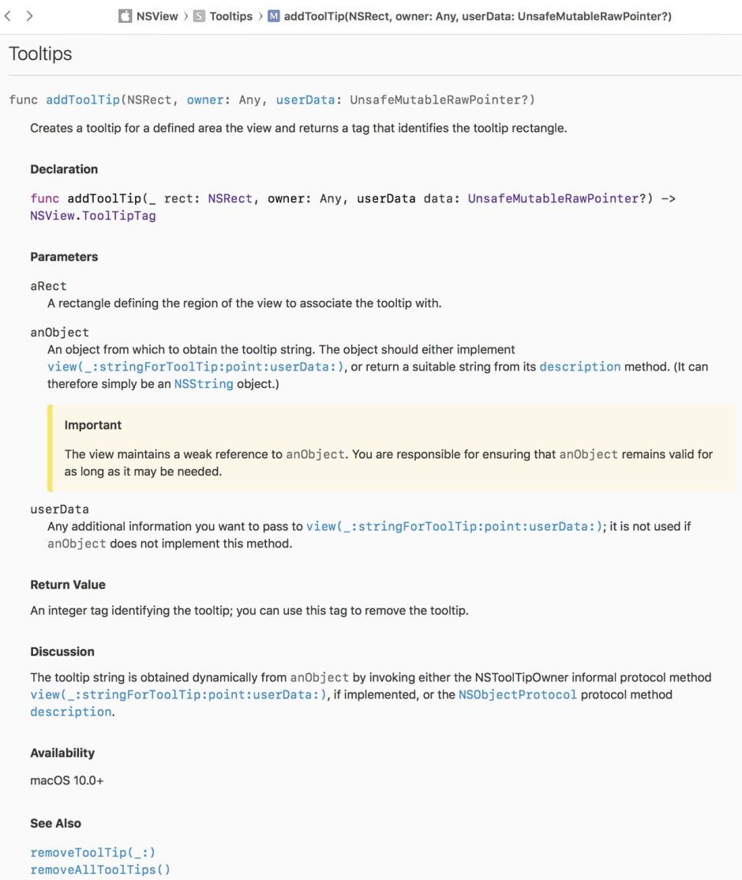Image resolution: width=742 pixels, height=880 pixels.
Task: Open the NSView breadcrumb item
Action: [x=157, y=16]
